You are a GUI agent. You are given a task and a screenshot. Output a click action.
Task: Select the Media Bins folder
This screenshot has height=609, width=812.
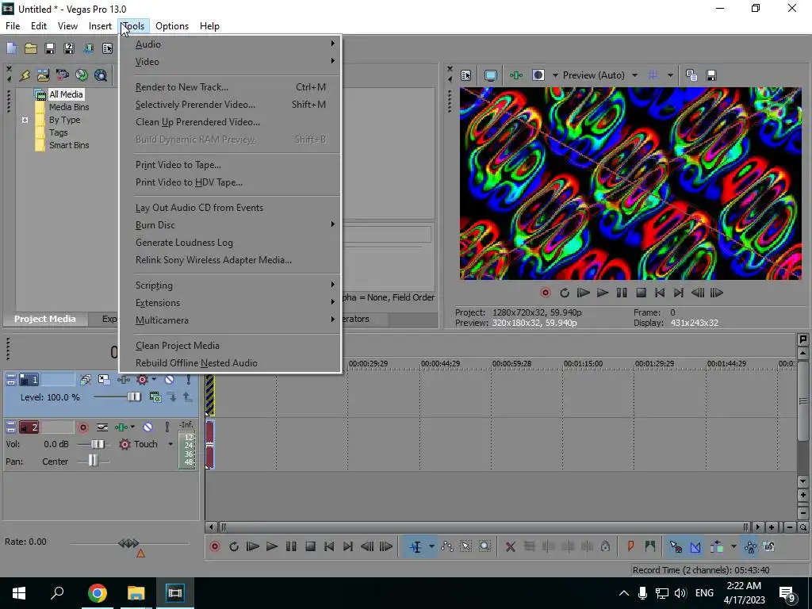coord(69,107)
